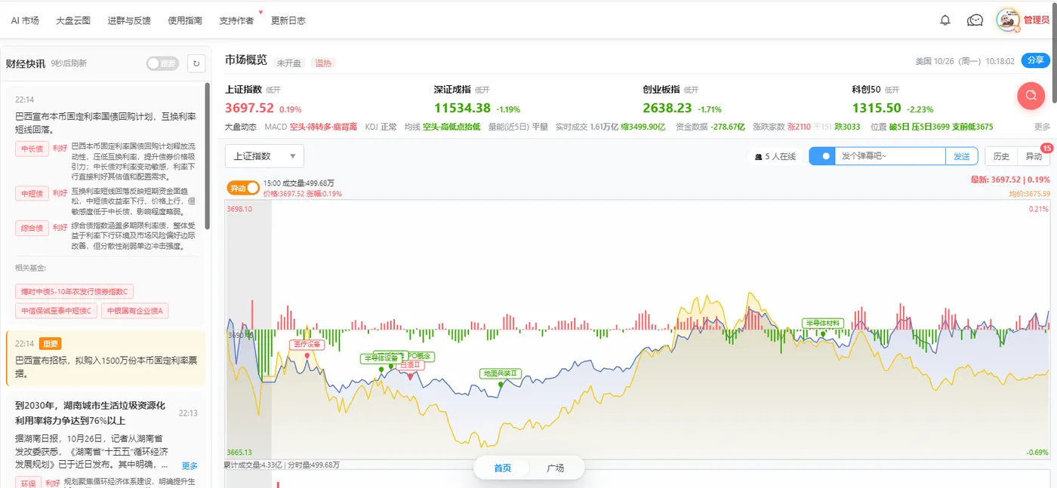Refresh the 财经快讯 news feed
The height and width of the screenshot is (488, 1057).
coord(196,64)
